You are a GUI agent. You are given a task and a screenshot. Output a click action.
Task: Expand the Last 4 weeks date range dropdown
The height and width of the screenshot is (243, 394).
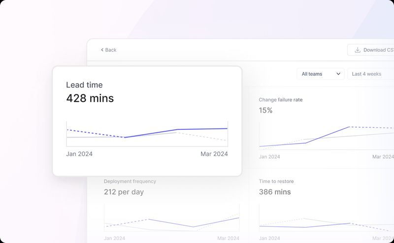(x=369, y=74)
